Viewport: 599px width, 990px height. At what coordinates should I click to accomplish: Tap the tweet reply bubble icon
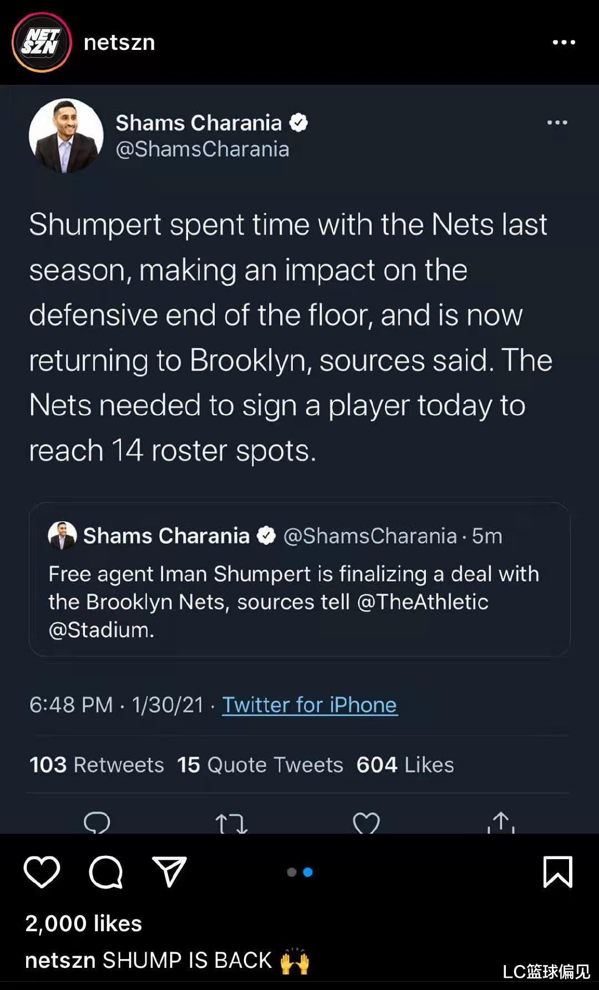click(x=97, y=823)
